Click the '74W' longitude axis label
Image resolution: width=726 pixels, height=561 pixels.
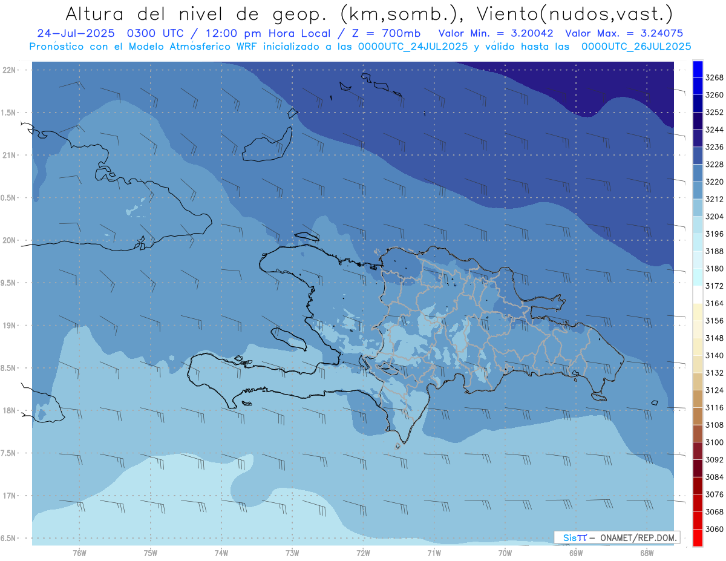(x=221, y=553)
